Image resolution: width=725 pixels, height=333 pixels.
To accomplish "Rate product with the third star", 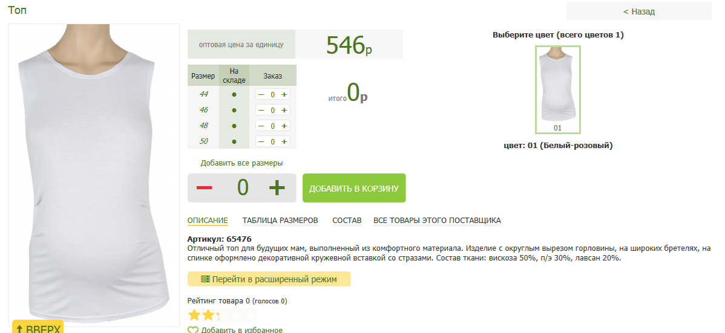I will pyautogui.click(x=222, y=315).
